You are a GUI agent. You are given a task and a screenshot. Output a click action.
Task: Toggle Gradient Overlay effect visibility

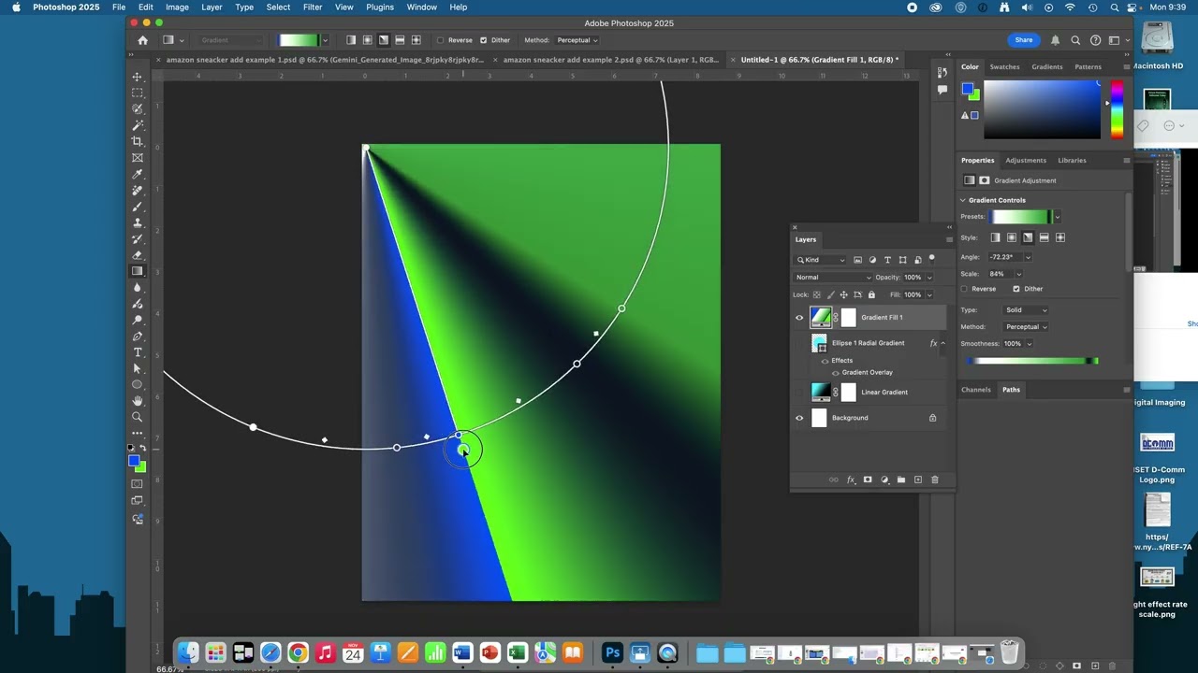835,373
